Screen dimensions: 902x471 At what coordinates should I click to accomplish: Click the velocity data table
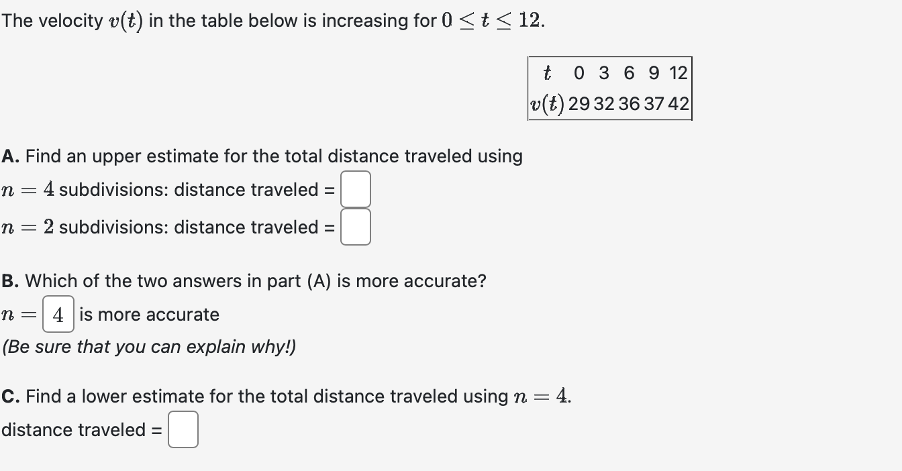(609, 88)
